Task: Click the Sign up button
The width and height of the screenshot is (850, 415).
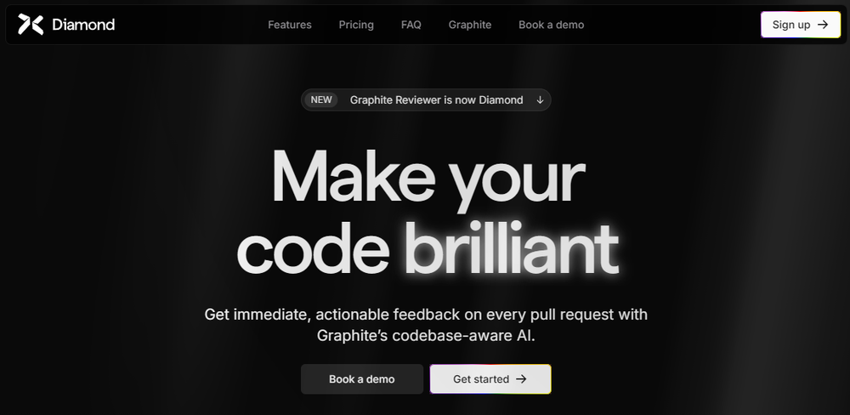Action: 801,25
